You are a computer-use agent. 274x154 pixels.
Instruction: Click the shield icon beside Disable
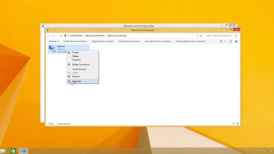point(69,53)
